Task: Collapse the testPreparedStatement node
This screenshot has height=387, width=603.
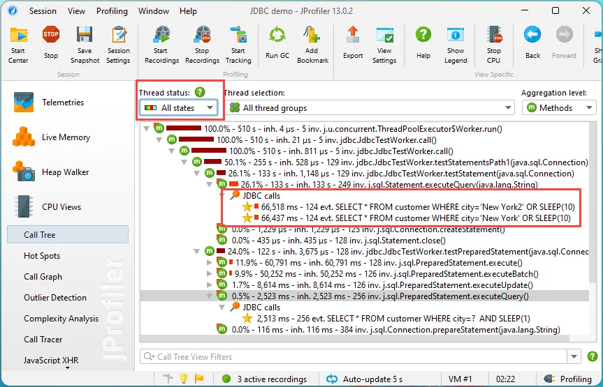Action: tap(196, 252)
